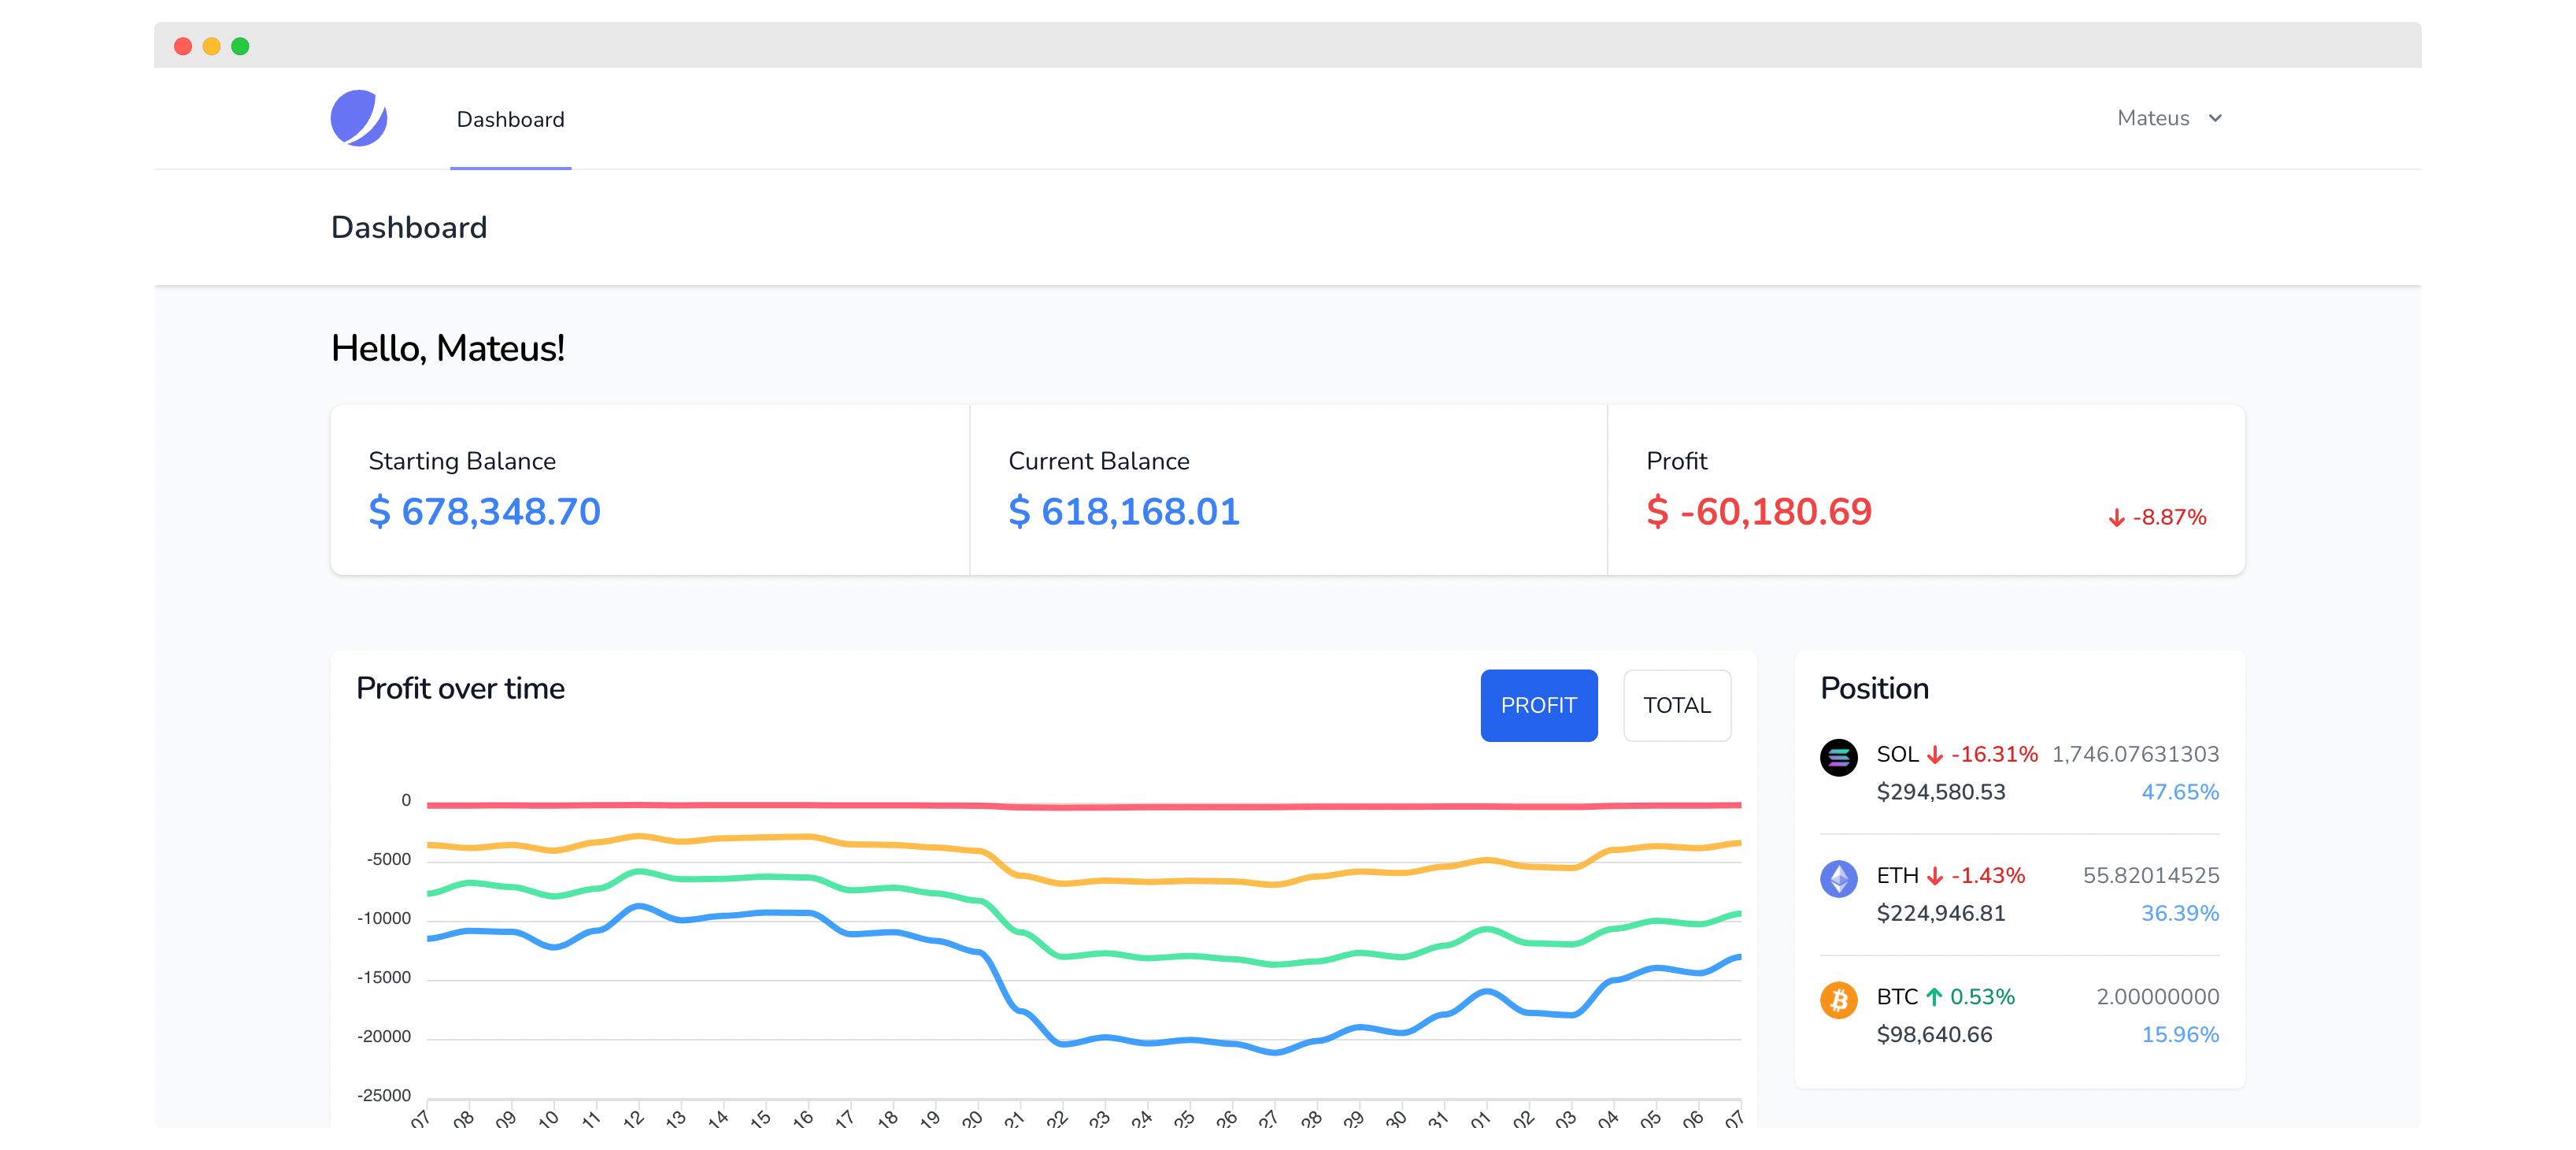Click the Bitcoin coin icon

coord(1838,1000)
